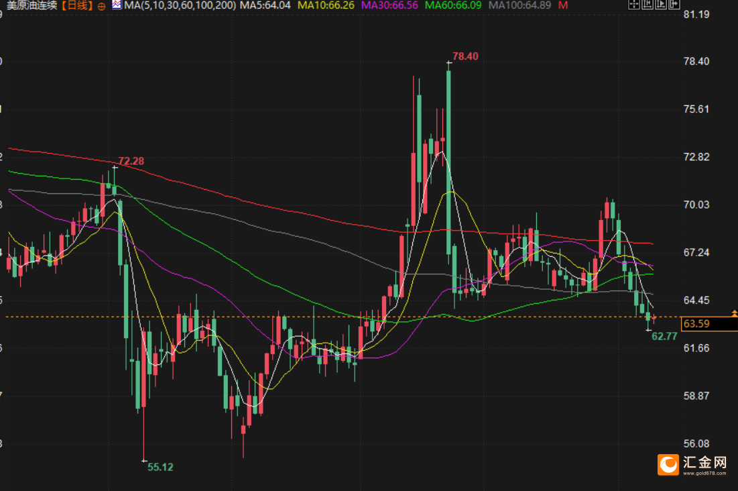The height and width of the screenshot is (491, 738).
Task: Click the 75.61 price axis label
Action: [x=696, y=109]
